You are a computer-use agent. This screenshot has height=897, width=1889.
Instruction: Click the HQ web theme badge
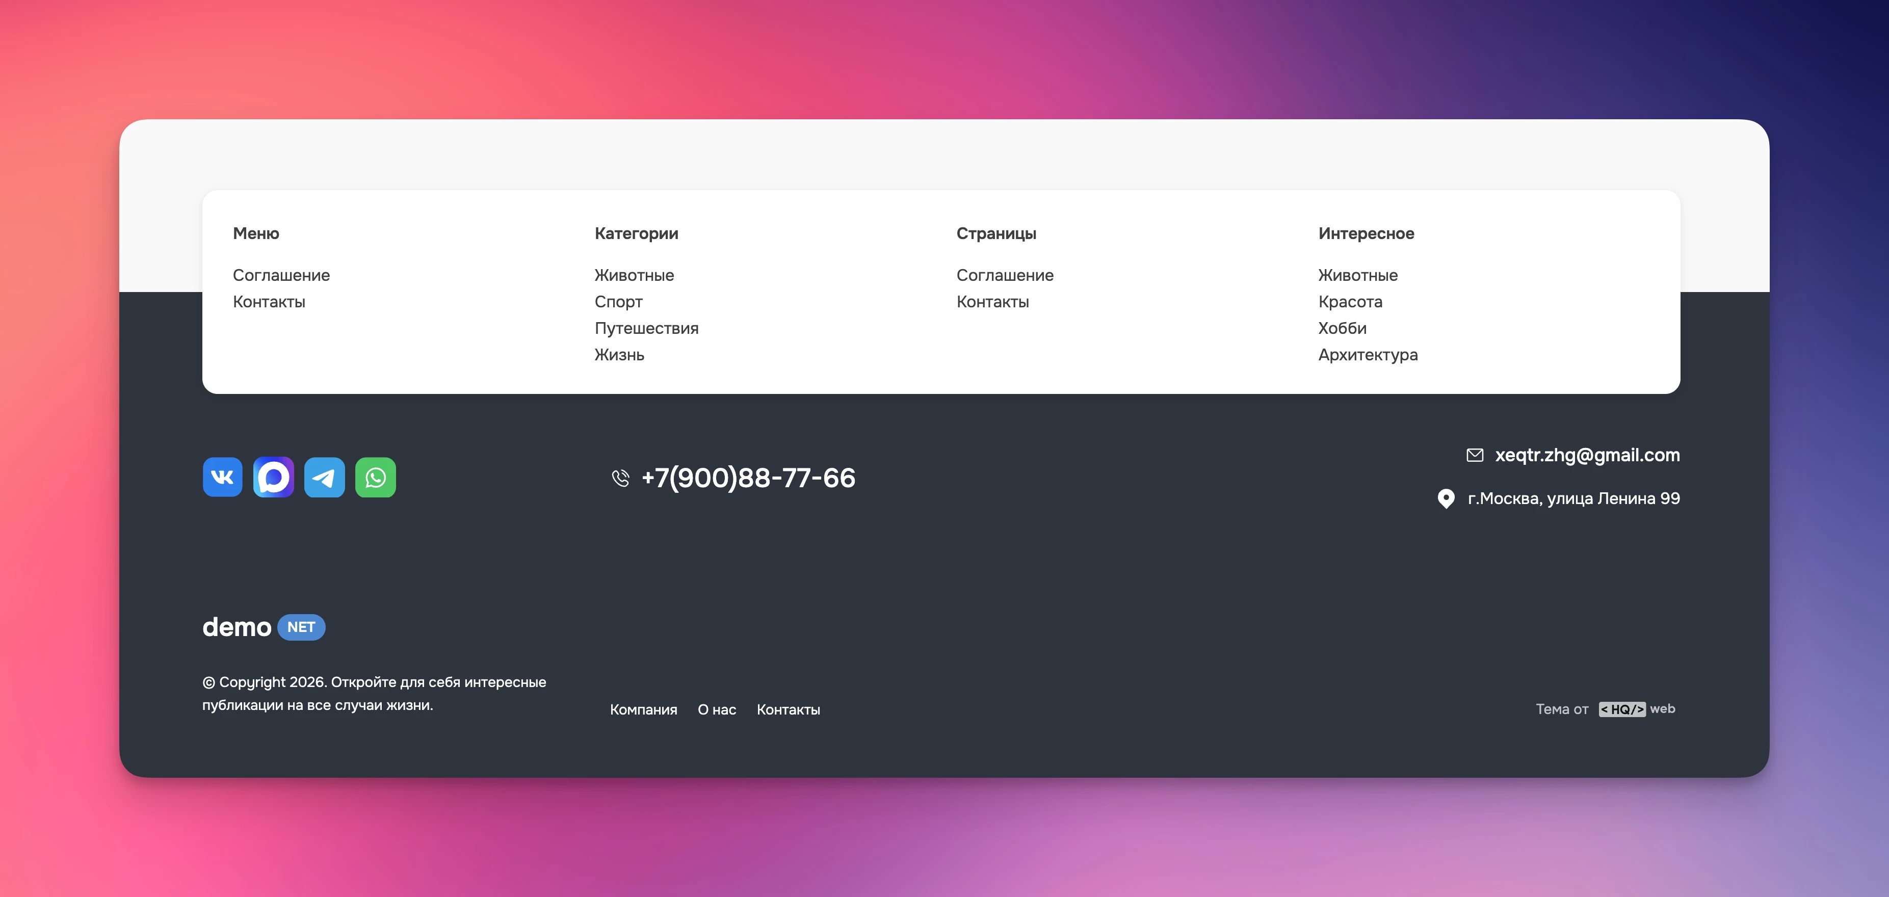point(1622,708)
